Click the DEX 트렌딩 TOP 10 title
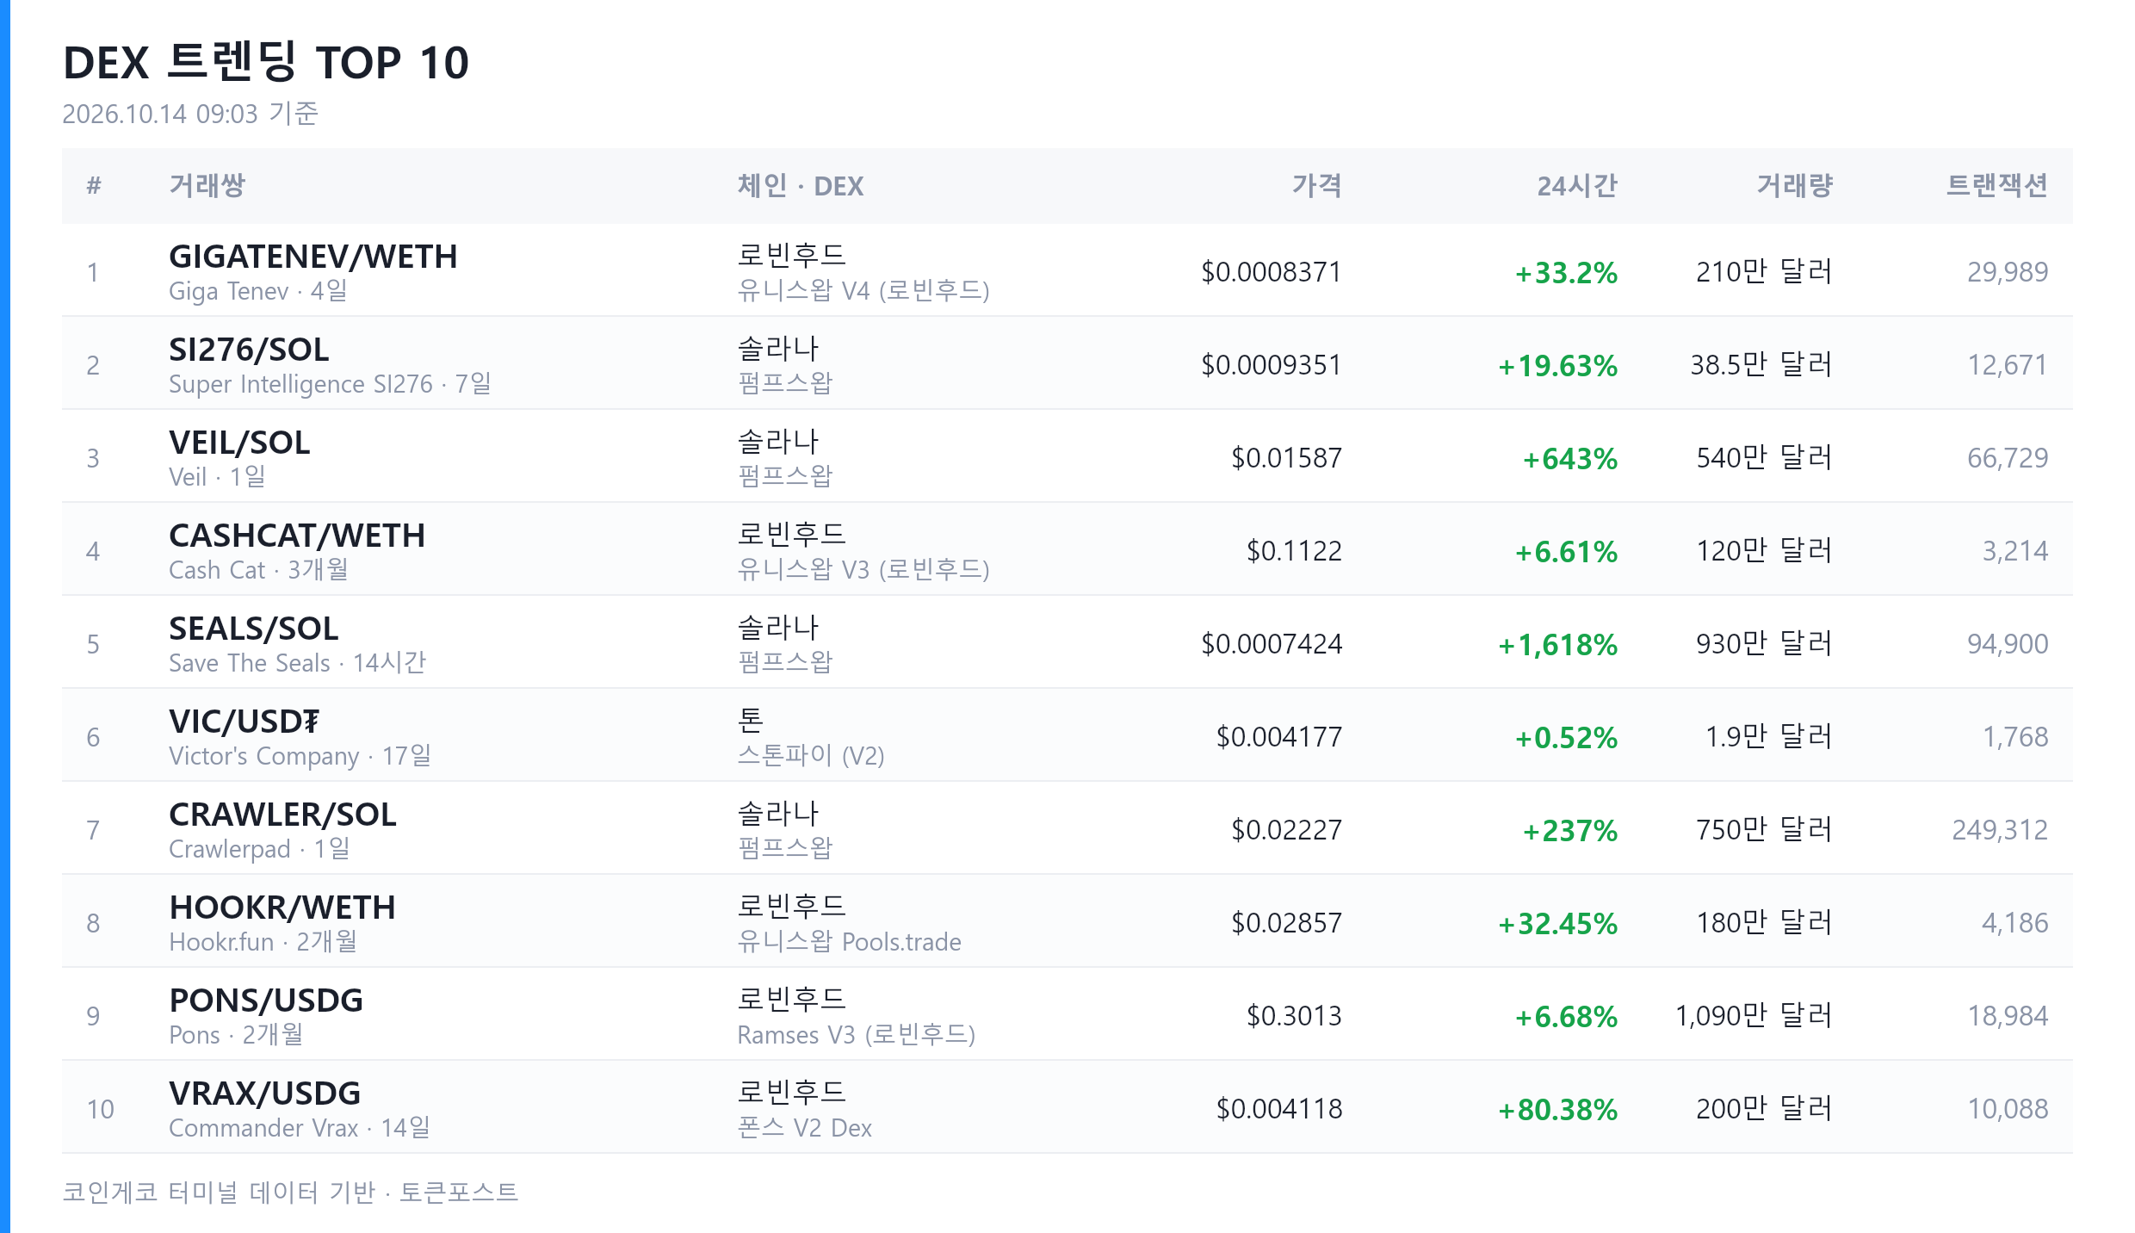The image size is (2135, 1233). point(266,62)
